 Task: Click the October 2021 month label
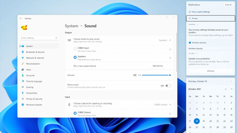tap(194, 89)
